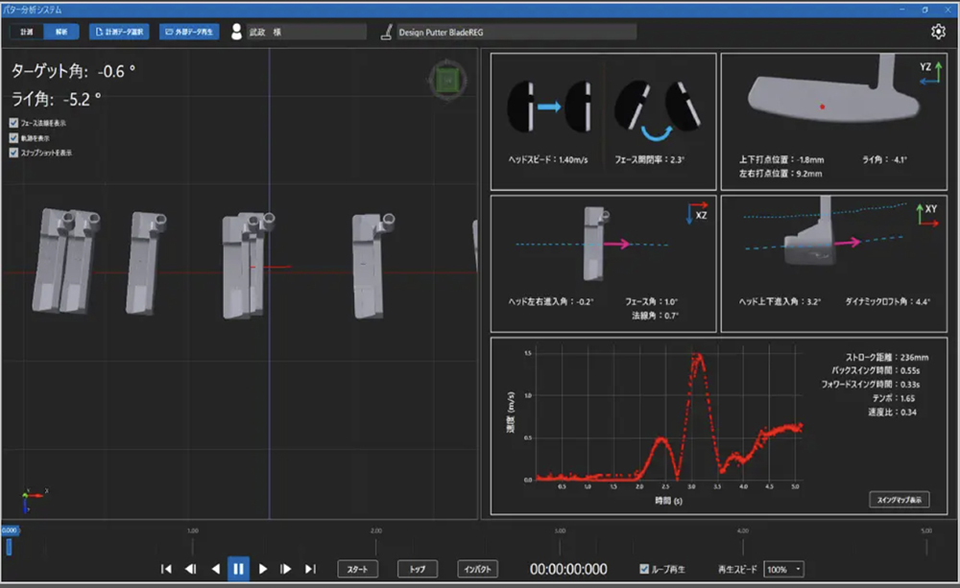This screenshot has height=588, width=960.
Task: Skip to the last frame
Action: click(310, 569)
